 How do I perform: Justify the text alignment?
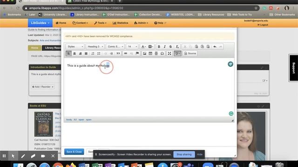click(x=86, y=54)
